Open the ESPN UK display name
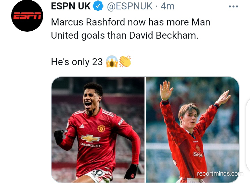This screenshot has height=185, width=250. tap(71, 6)
